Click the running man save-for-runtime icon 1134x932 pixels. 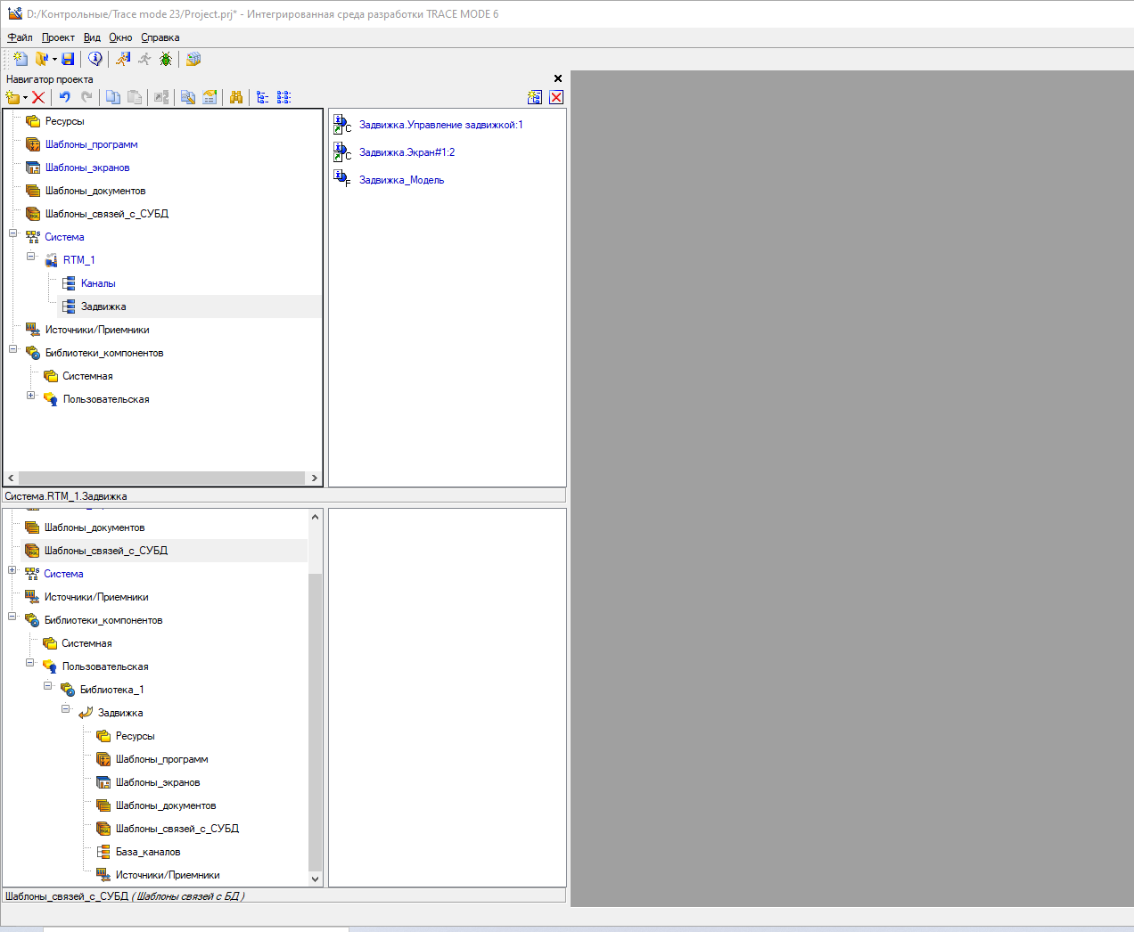[x=123, y=59]
